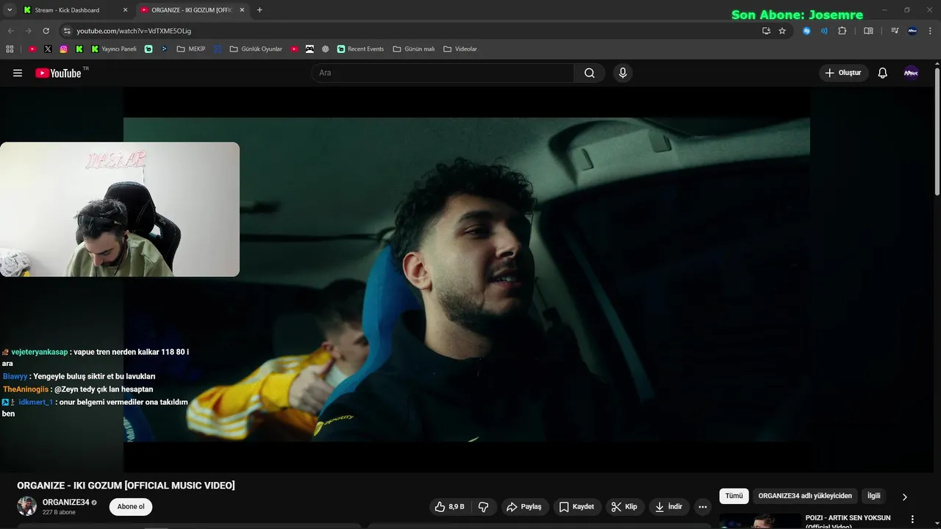Open YouTube notifications bell
This screenshot has height=529, width=941.
tap(883, 73)
